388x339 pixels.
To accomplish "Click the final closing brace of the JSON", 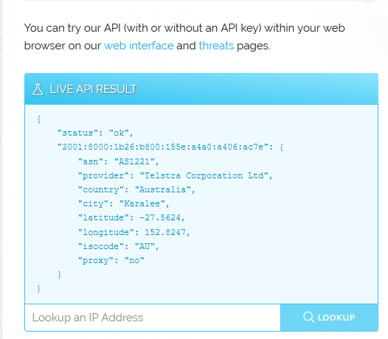I will pos(39,289).
